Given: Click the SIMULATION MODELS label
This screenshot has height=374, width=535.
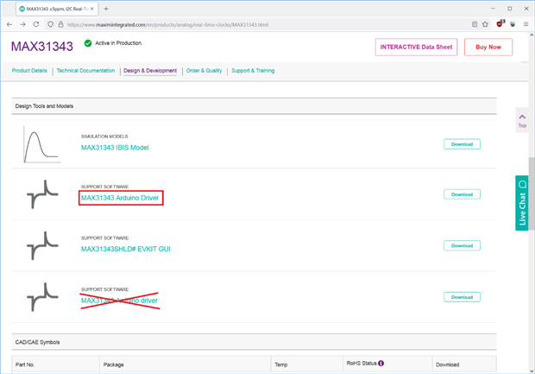Looking at the screenshot, I should click(x=104, y=136).
